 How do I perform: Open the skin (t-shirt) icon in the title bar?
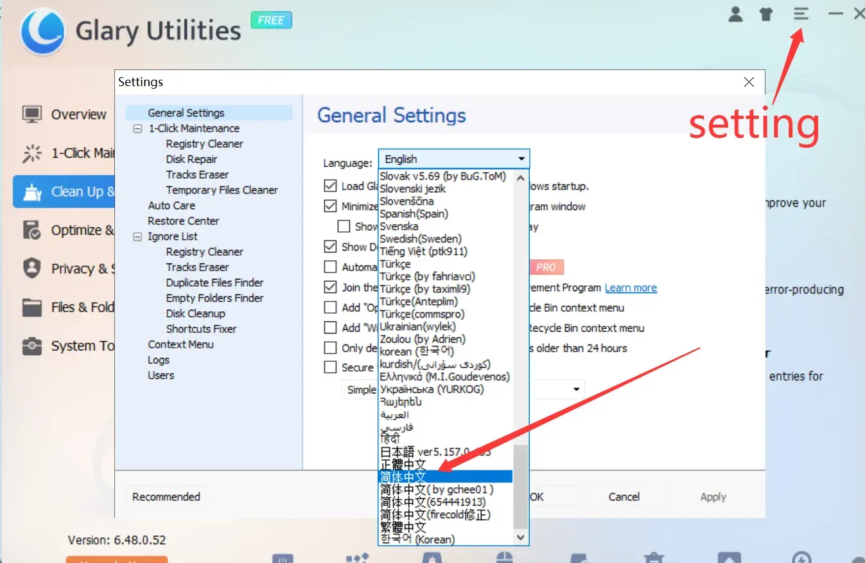[765, 14]
